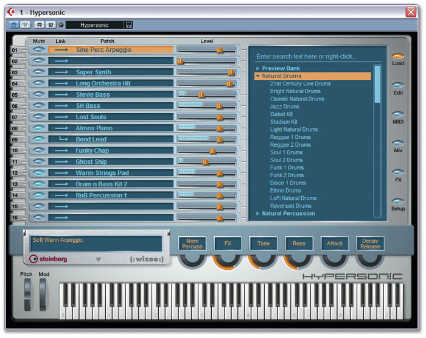Click the Steinberg logo
The width and height of the screenshot is (426, 338).
tap(48, 259)
